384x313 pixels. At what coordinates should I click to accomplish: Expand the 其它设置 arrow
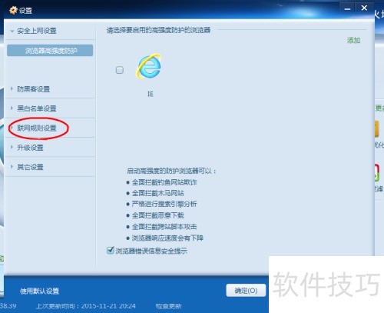[x=12, y=167]
